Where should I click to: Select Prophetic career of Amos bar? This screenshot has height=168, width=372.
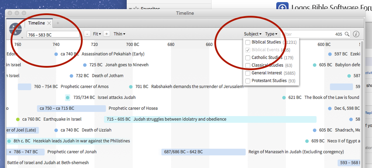(24, 87)
